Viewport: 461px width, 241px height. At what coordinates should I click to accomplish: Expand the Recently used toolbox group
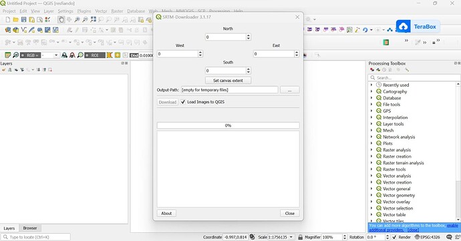pyautogui.click(x=371, y=85)
